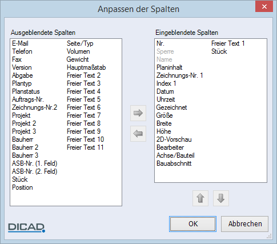Close the Anpassen der Spalten dialog

264,7
